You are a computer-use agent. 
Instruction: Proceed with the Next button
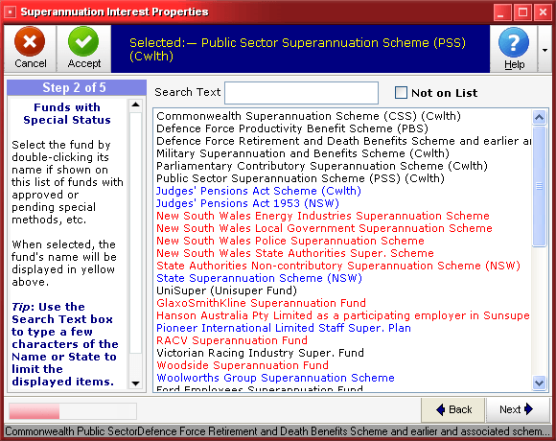click(x=517, y=409)
